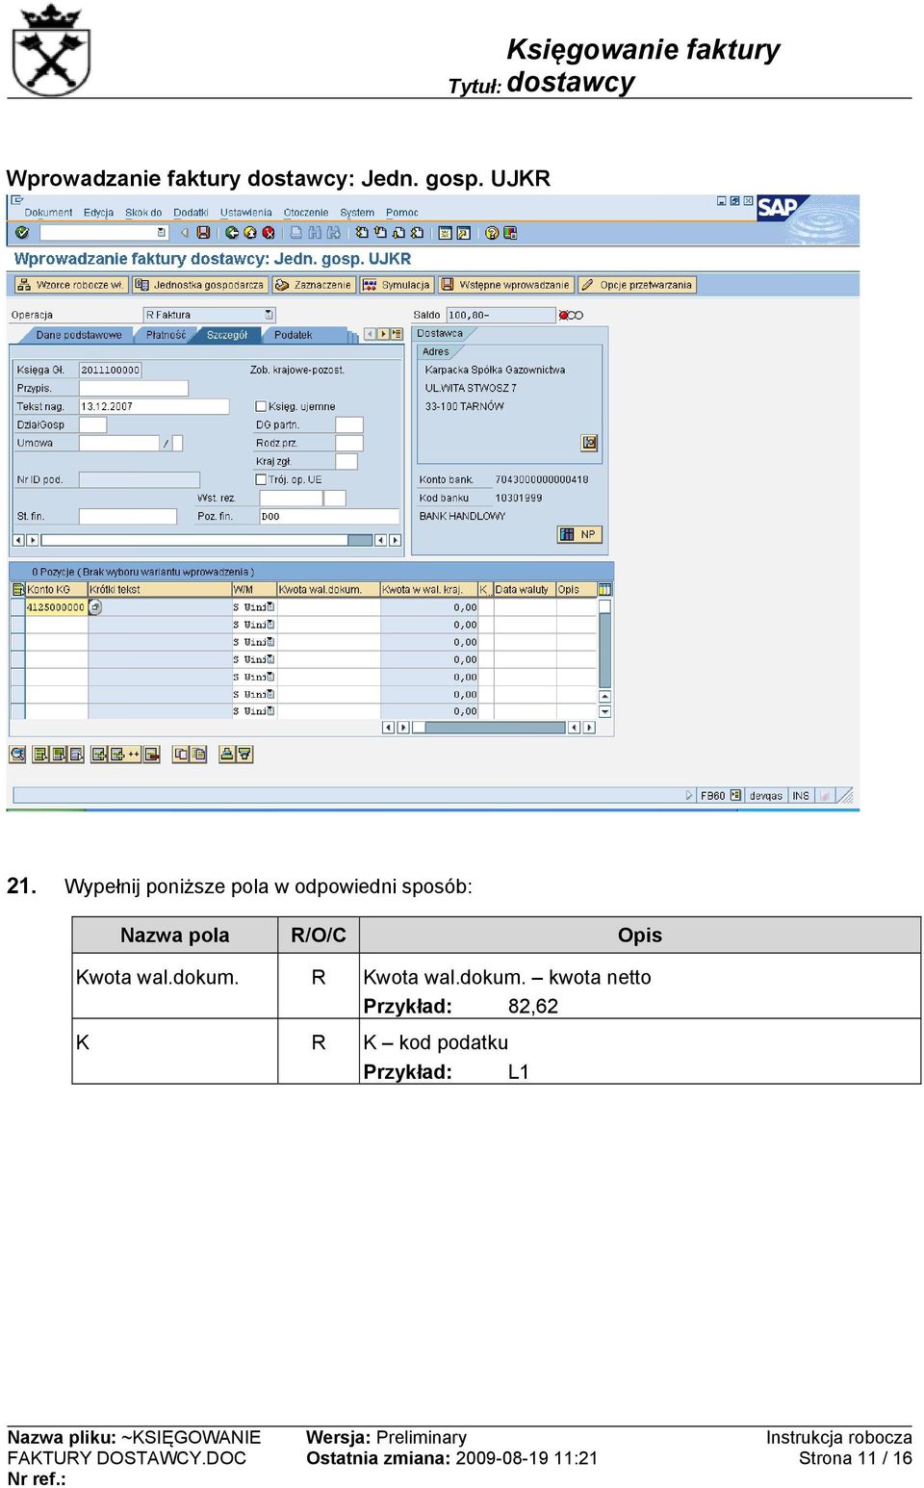This screenshot has width=924, height=1488.
Task: Tick the Księg. ujemne checkbox
Action: [261, 406]
